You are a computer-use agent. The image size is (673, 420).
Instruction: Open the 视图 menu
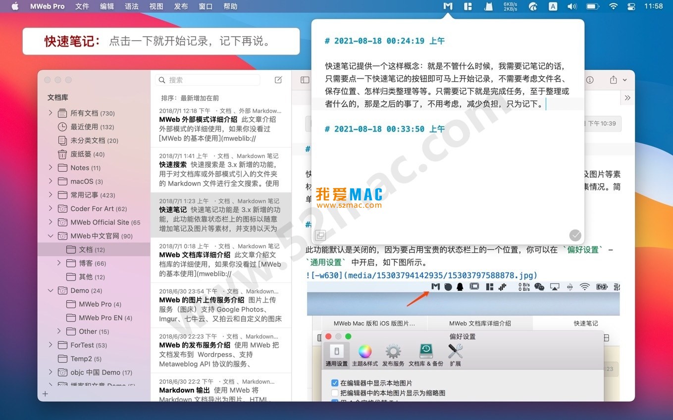(156, 6)
